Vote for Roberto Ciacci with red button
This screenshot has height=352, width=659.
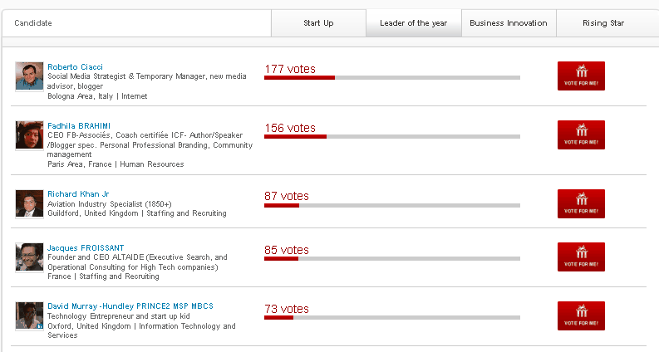pos(581,76)
